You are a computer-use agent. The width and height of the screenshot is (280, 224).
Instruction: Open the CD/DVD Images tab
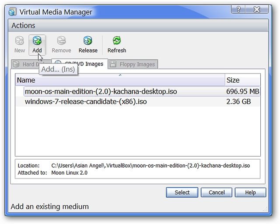pos(80,64)
